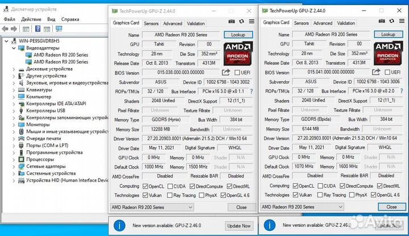Open the Advanced tab in right GPU-Z window
This screenshot has width=409, height=236.
[323, 23]
